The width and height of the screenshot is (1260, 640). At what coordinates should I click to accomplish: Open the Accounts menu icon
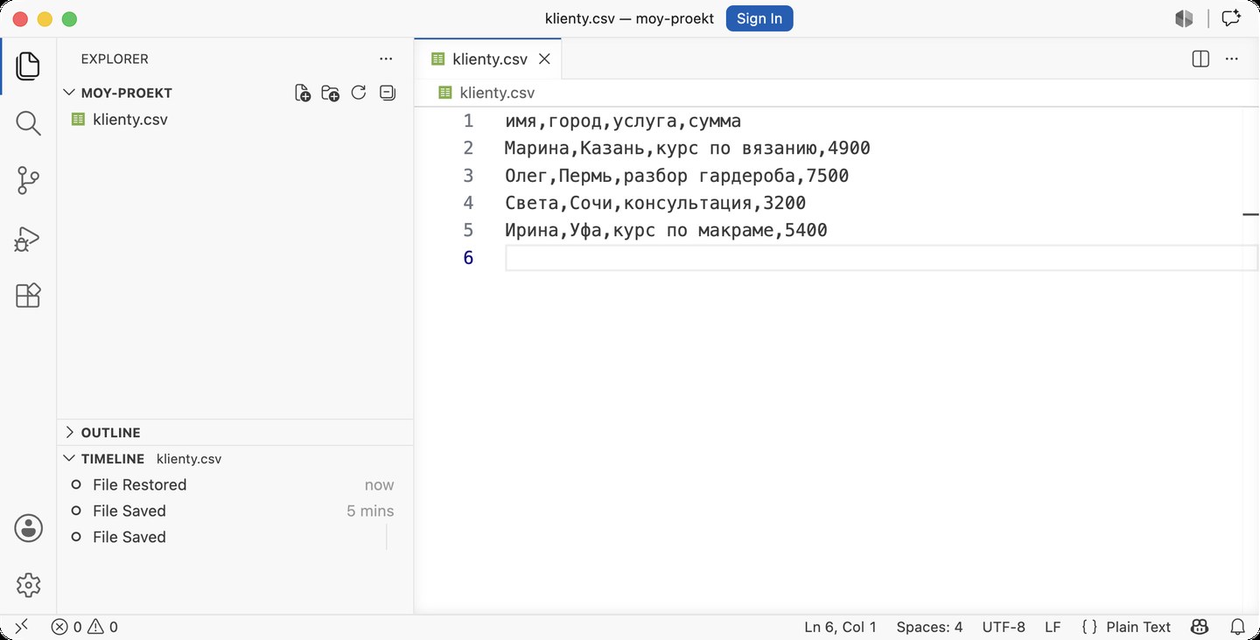click(x=28, y=528)
